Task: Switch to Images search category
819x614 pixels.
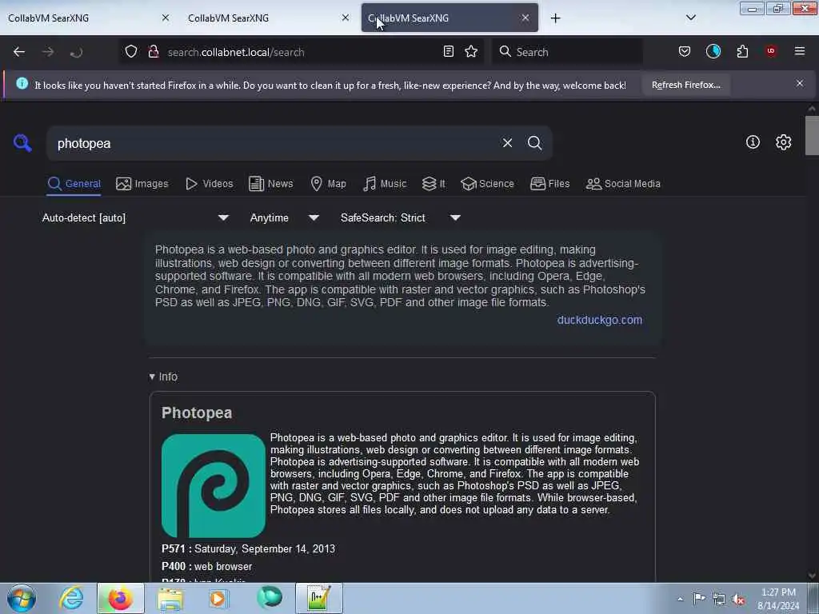Action: tap(142, 183)
